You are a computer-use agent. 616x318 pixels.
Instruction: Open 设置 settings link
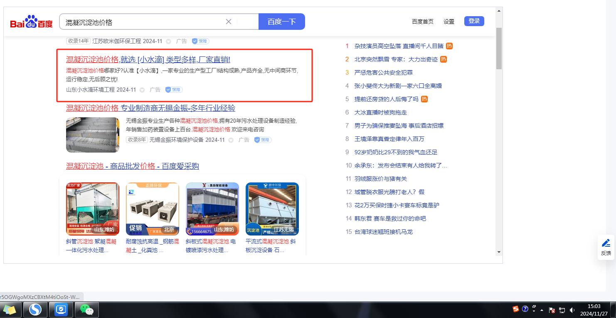click(449, 22)
